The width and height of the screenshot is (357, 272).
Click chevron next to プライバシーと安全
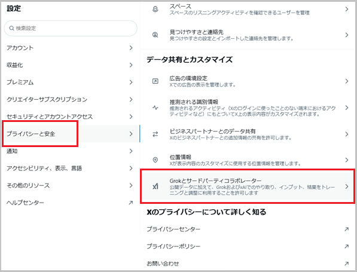click(131, 134)
